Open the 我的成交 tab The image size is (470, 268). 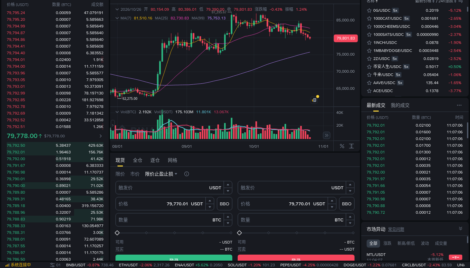point(400,105)
